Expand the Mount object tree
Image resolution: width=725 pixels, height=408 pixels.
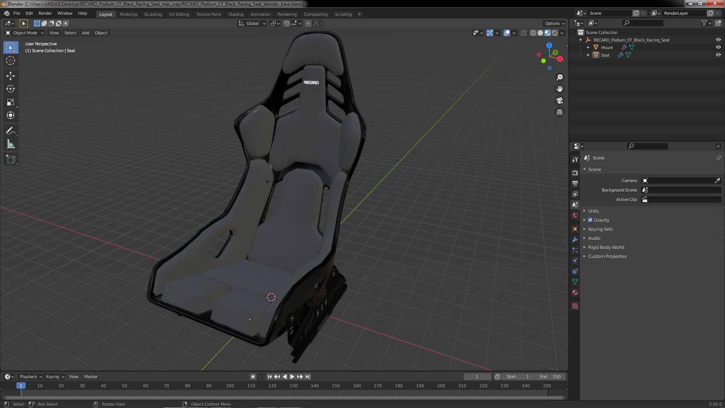click(588, 47)
